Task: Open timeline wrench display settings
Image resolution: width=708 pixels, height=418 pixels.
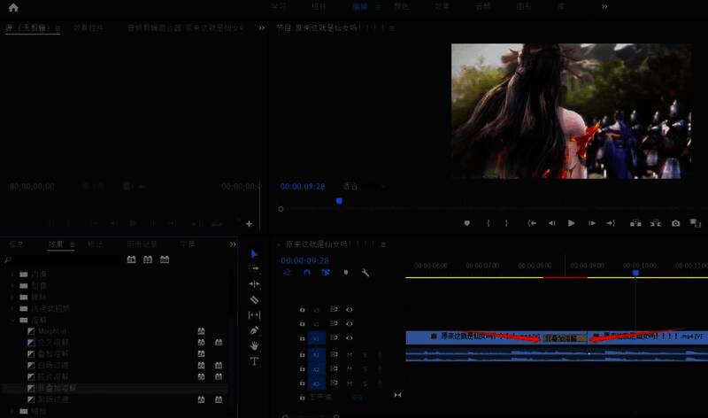Action: click(365, 273)
